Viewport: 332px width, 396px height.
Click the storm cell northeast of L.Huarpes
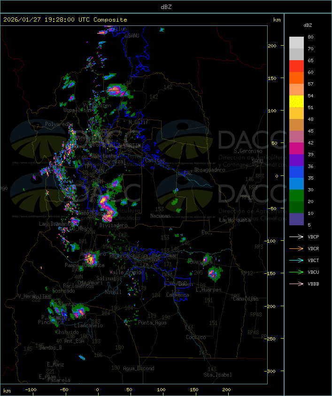pyautogui.click(x=214, y=273)
